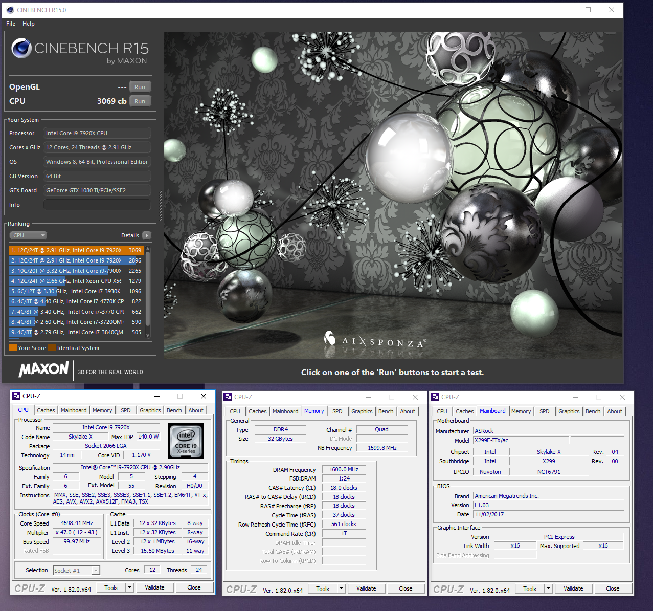Open SPD tab in middle CPU-Z window
This screenshot has width=653, height=611.
click(337, 411)
